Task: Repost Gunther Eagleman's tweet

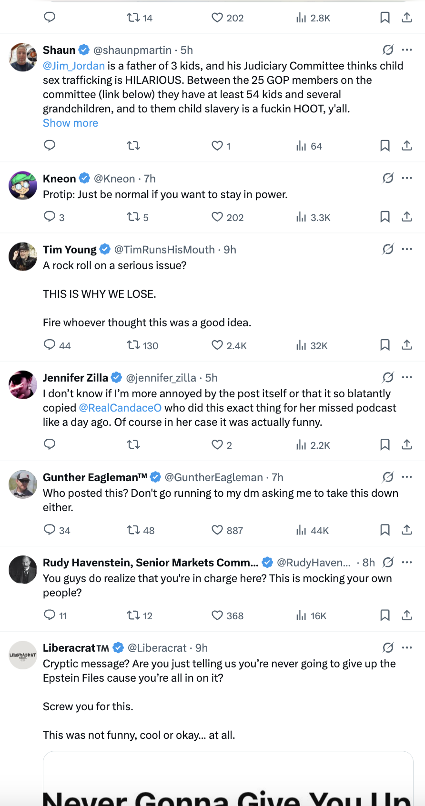Action: pyautogui.click(x=133, y=530)
